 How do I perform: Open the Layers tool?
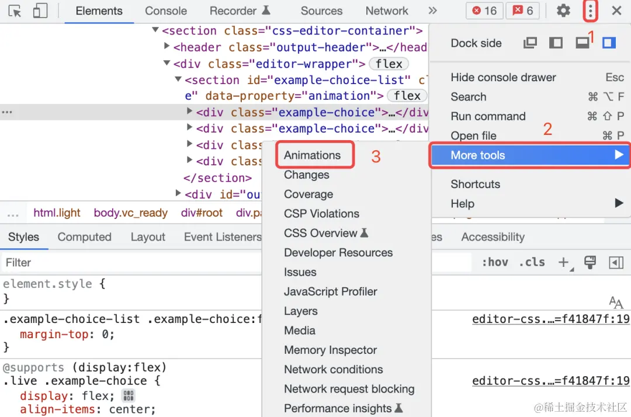(x=301, y=311)
